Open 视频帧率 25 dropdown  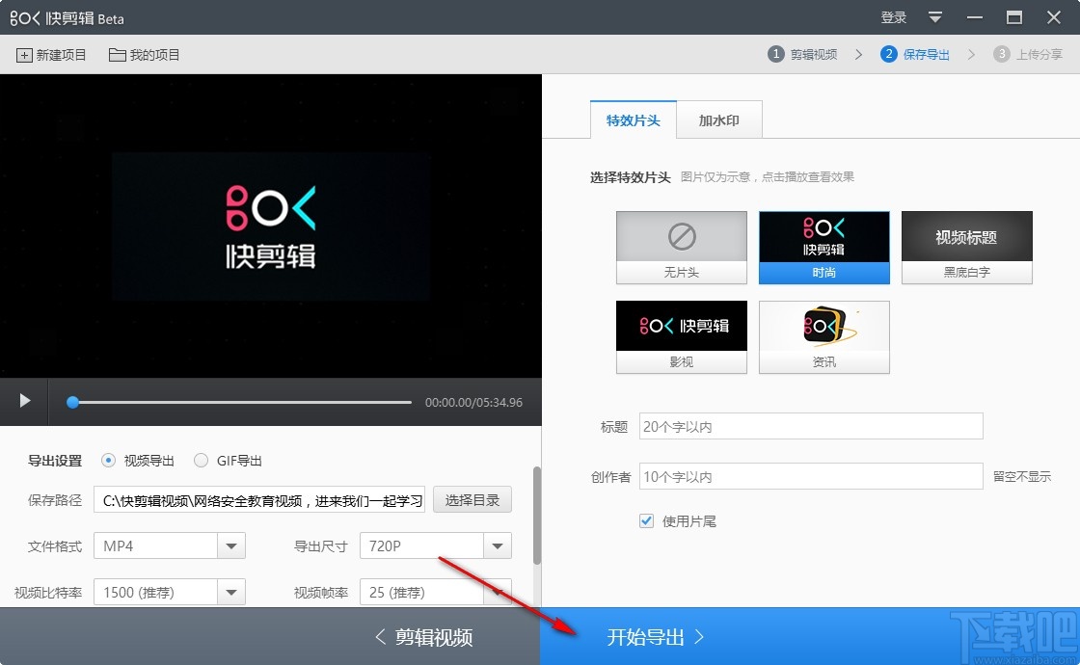click(435, 592)
